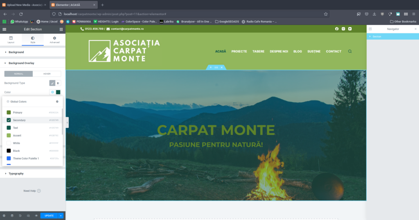Collapse the editor panel arrow
The image size is (419, 220).
67,122
